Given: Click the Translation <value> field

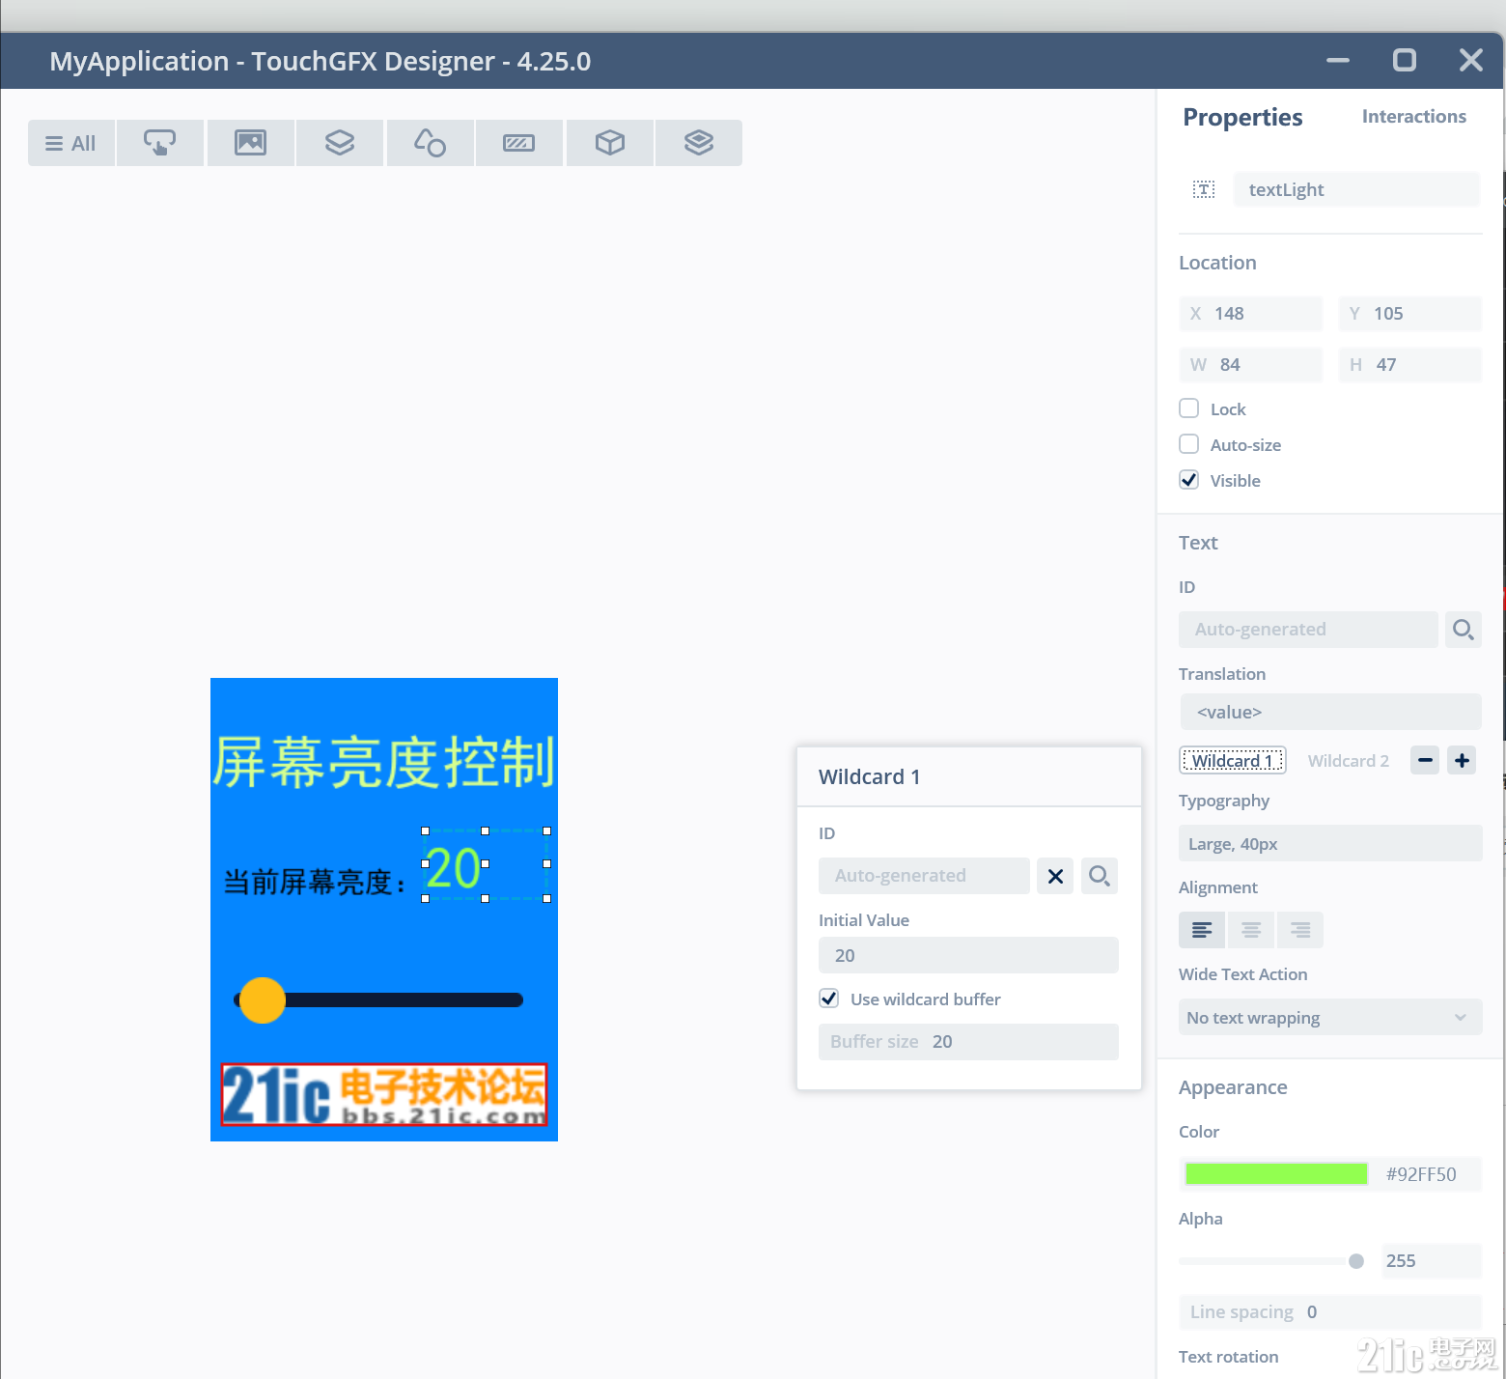Looking at the screenshot, I should [1331, 712].
